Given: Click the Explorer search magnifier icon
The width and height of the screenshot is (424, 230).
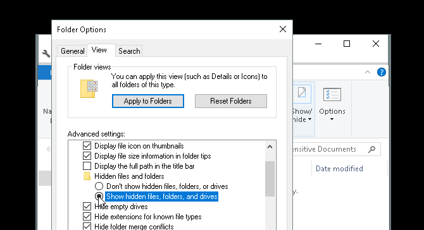Looking at the screenshot, I should (x=372, y=149).
